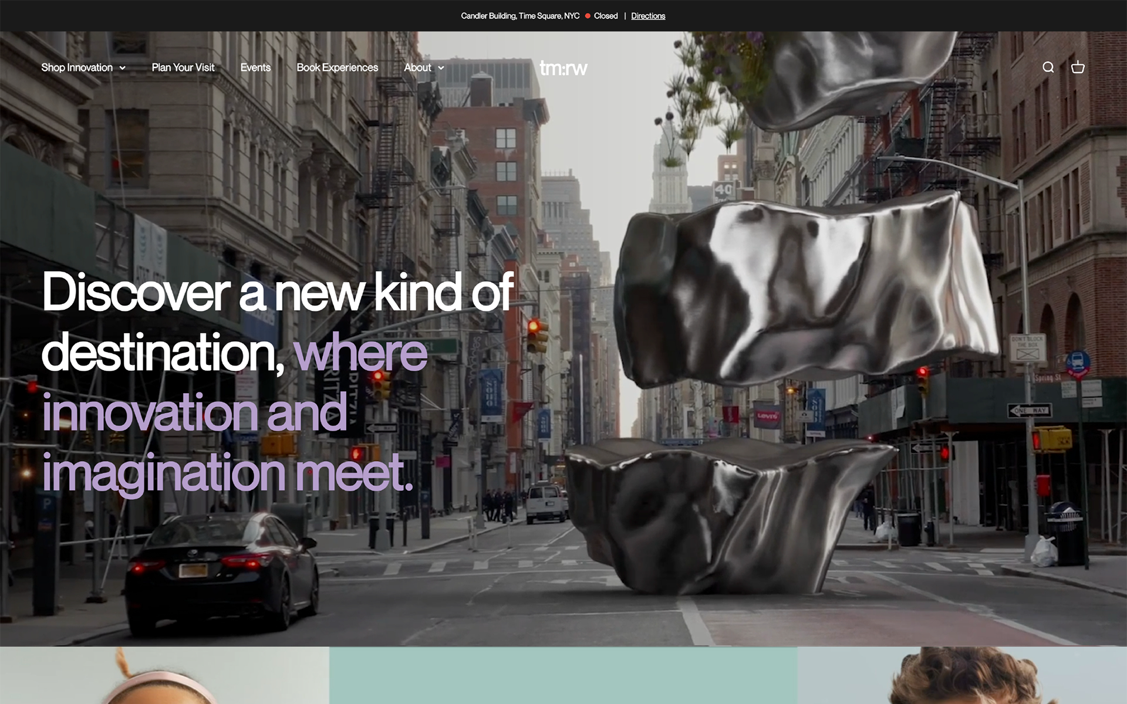Viewport: 1127px width, 704px height.
Task: Expand the Shop Innovation chevron arrow
Action: (x=123, y=68)
